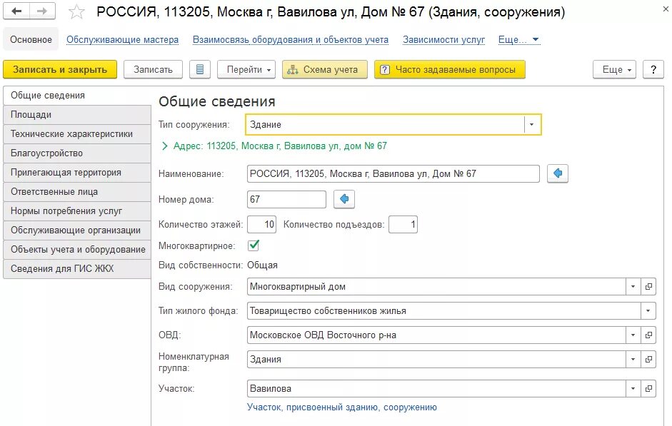The image size is (672, 426).
Task: Click into the Количество этажей field
Action: coord(262,224)
